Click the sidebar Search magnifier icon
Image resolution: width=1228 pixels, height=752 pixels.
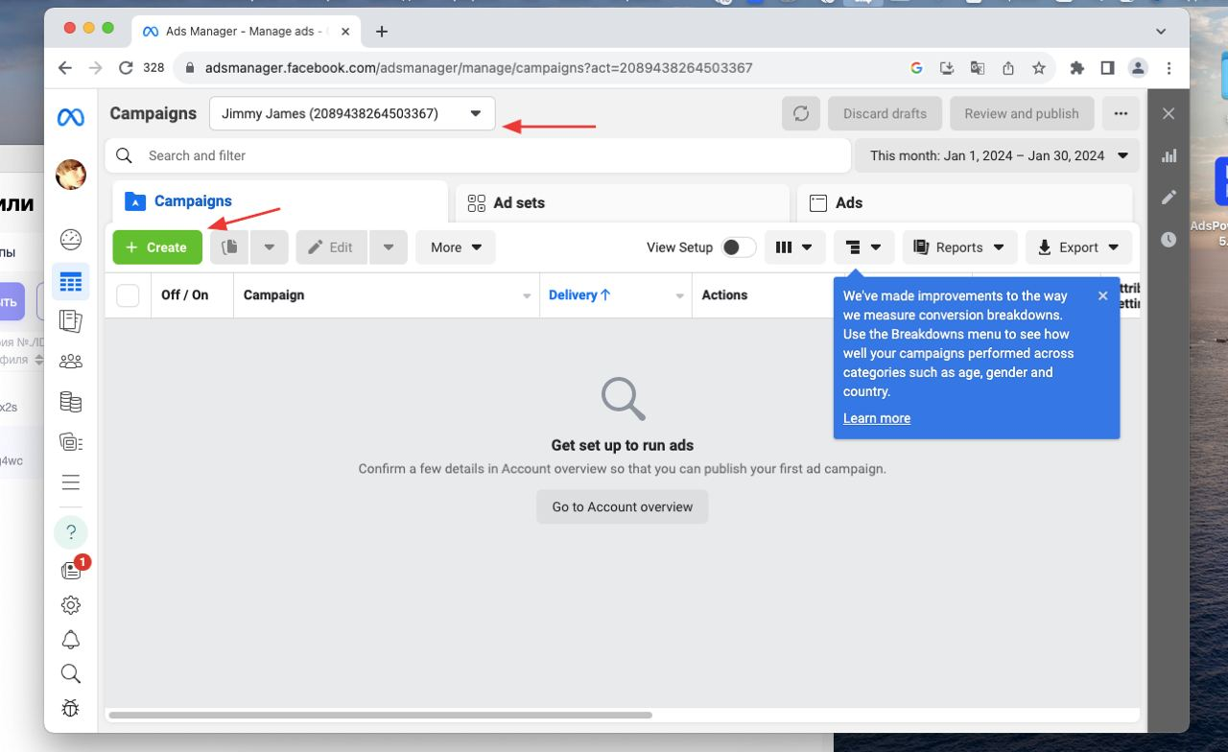(x=70, y=673)
